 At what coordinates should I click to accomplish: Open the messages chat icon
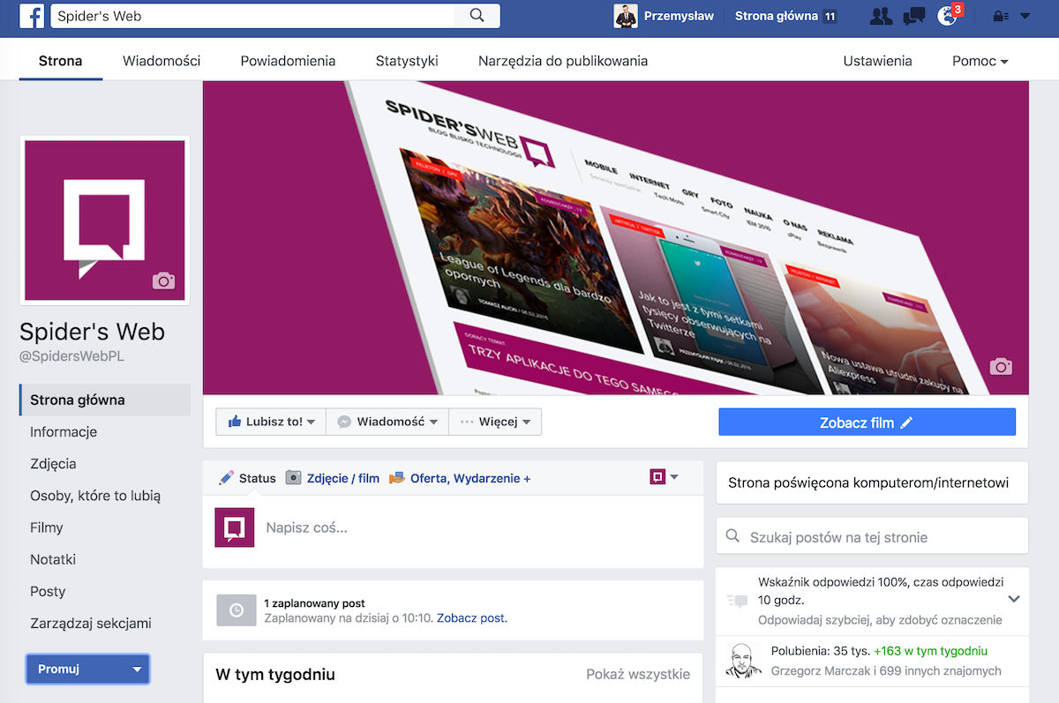[914, 16]
